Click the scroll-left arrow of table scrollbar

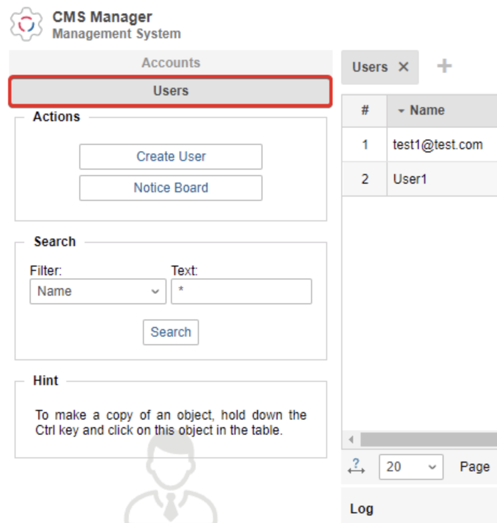351,440
